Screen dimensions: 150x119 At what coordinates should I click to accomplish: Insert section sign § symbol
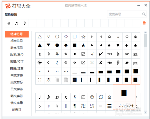click(x=75, y=97)
